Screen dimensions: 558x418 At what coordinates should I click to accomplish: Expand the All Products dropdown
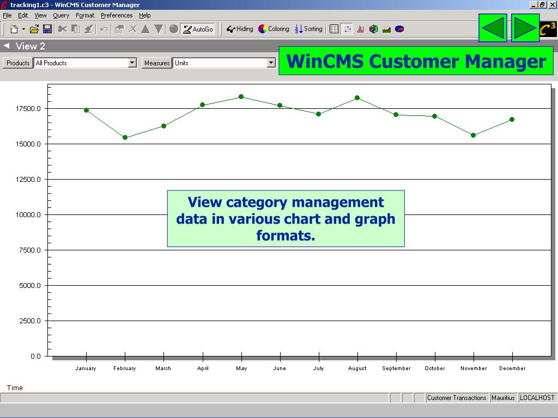point(132,63)
